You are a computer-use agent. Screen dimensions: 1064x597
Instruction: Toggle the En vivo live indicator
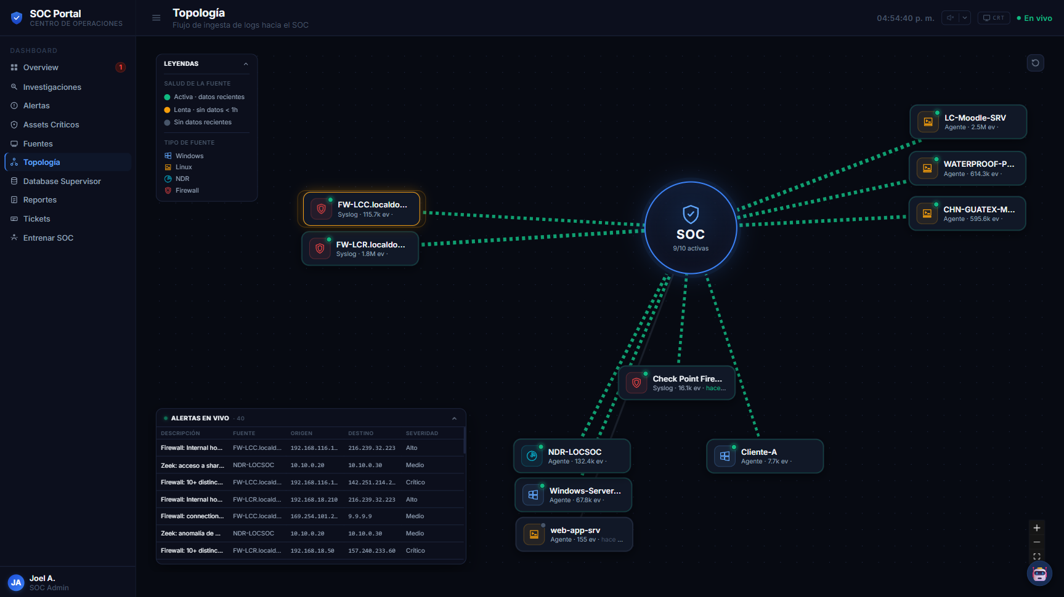[1034, 18]
